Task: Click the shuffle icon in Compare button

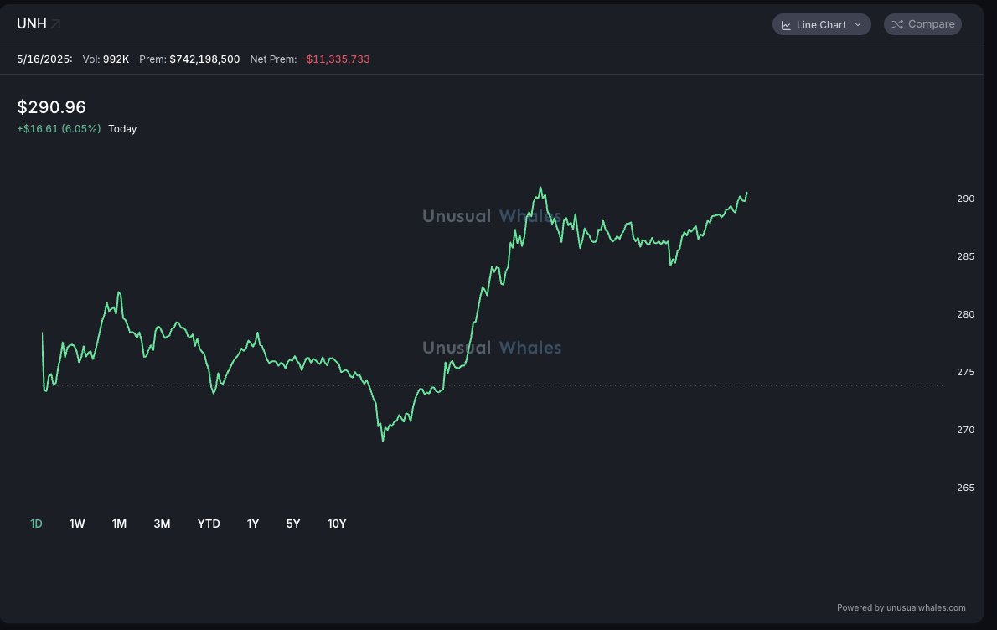Action: coord(897,24)
